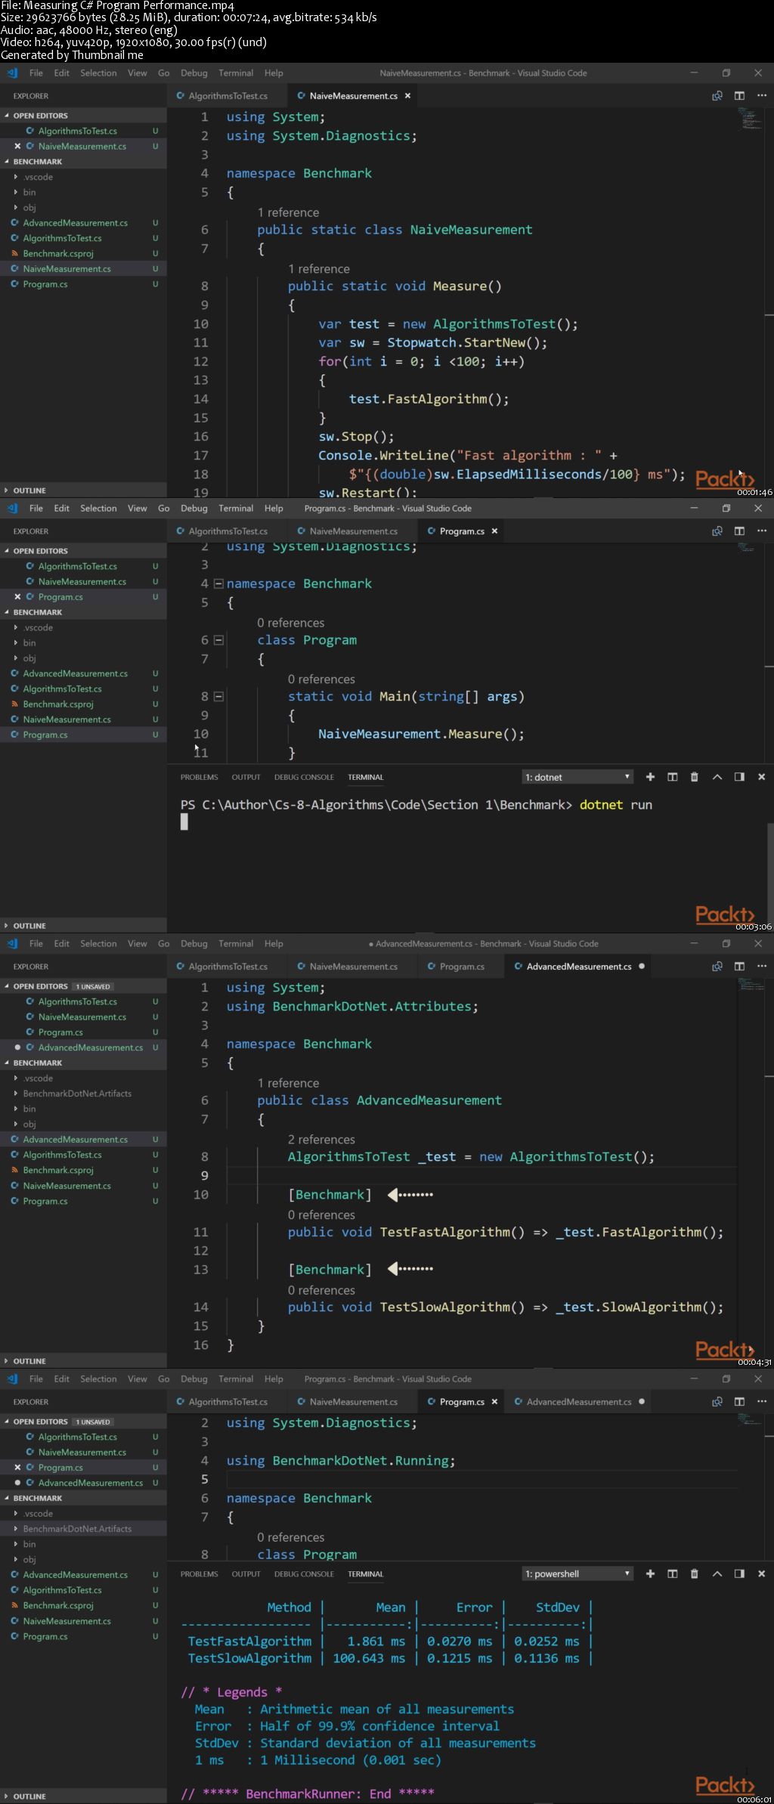The image size is (774, 1804).
Task: Switch to the OUTPUT tab above the powershell terminal
Action: coord(246,1573)
